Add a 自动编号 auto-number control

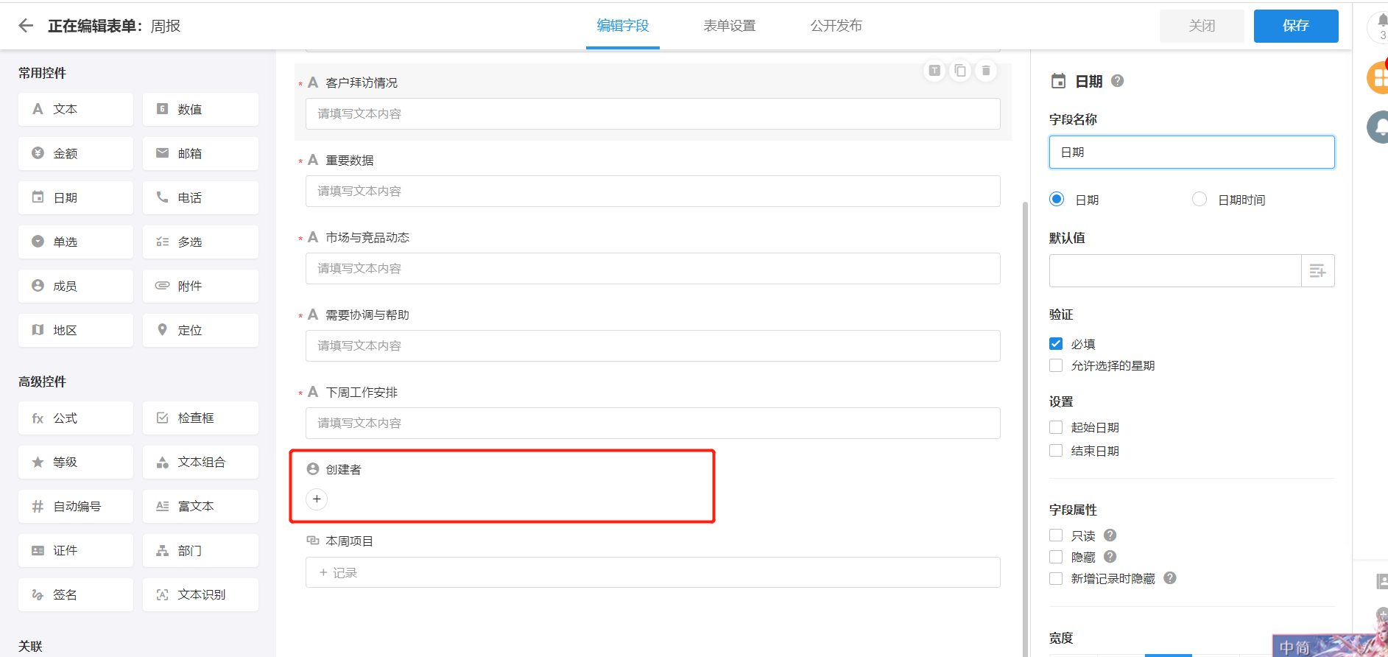76,506
